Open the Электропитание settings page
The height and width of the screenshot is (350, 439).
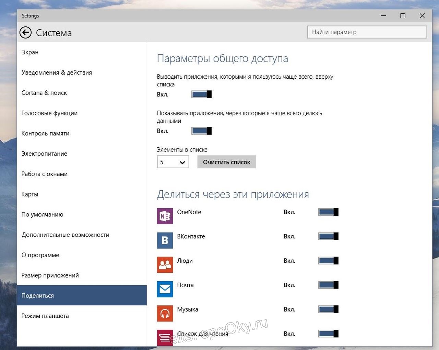click(44, 154)
